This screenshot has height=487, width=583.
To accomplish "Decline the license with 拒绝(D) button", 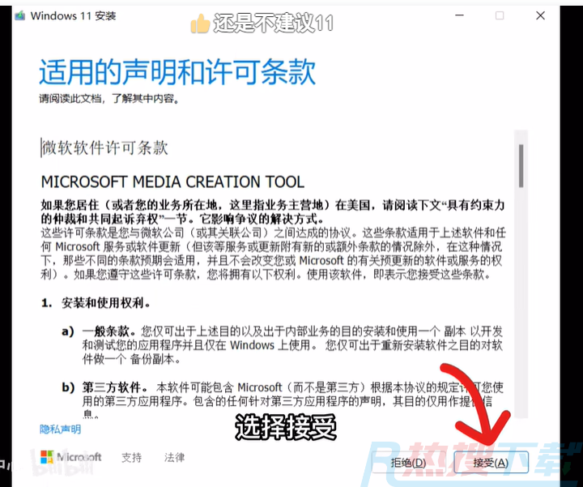I will click(409, 463).
